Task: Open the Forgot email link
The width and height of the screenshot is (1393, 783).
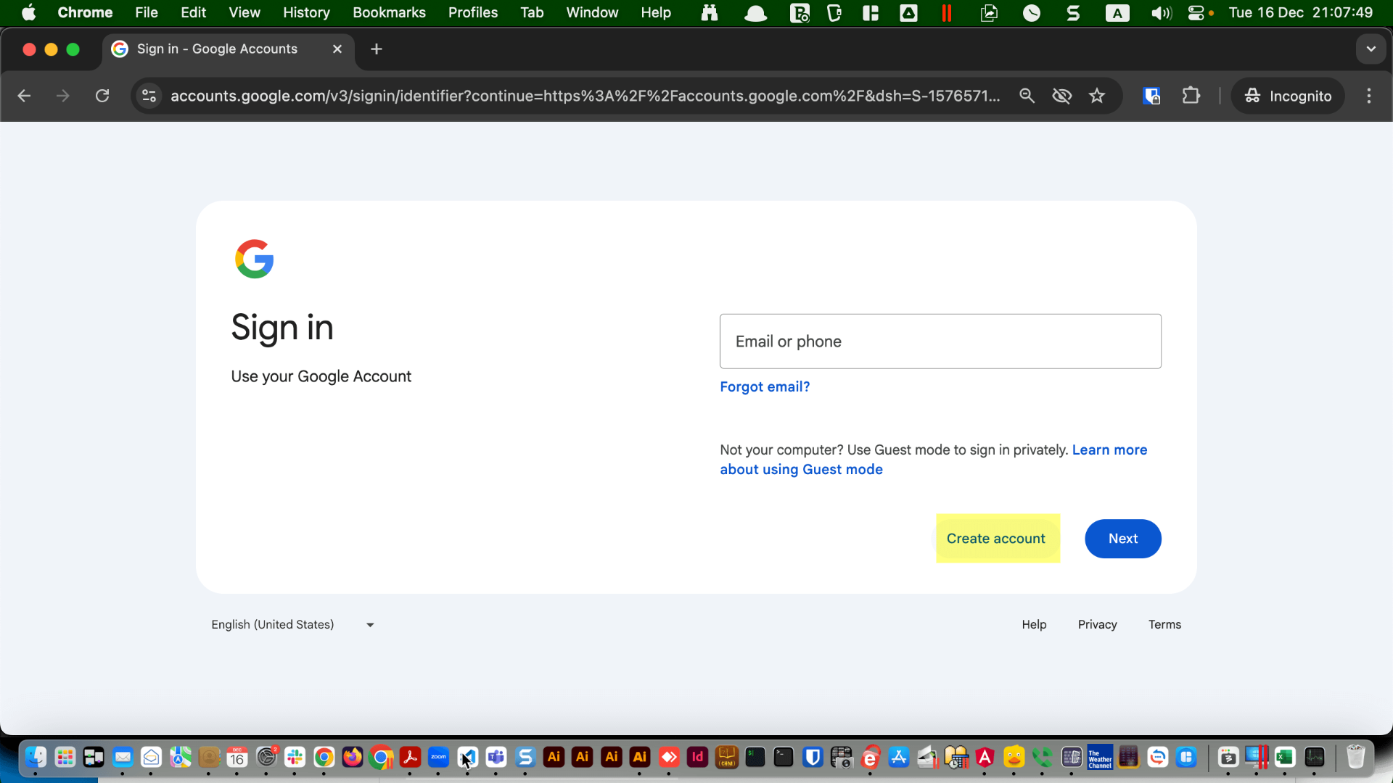Action: pyautogui.click(x=765, y=386)
